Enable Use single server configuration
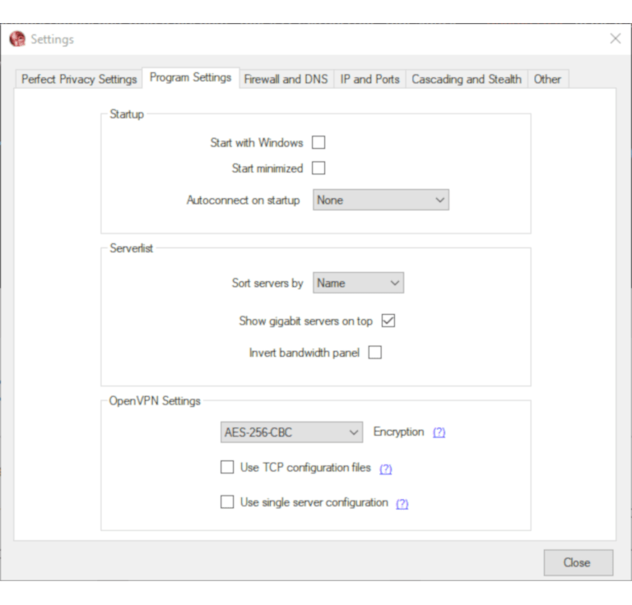Viewport: 632px width, 605px height. click(x=227, y=502)
